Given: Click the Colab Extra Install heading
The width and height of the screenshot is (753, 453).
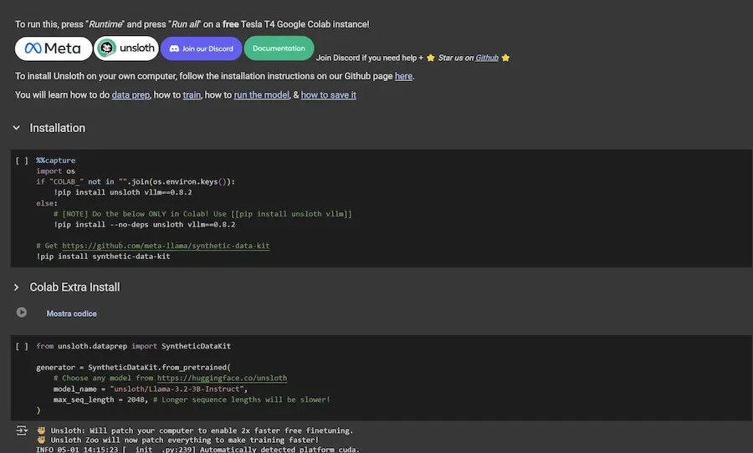Looking at the screenshot, I should [x=75, y=287].
